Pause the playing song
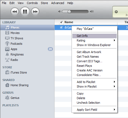Viewport: 128px width, 118px height. [x=25, y=12]
